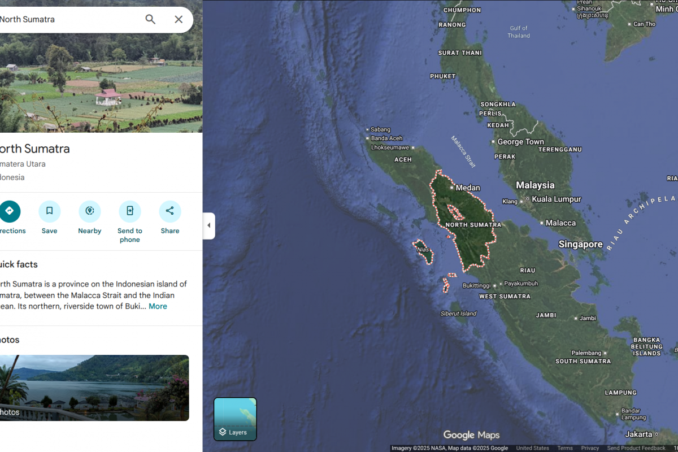Send North Sumatra to phone
This screenshot has width=678, height=452.
coord(129,211)
